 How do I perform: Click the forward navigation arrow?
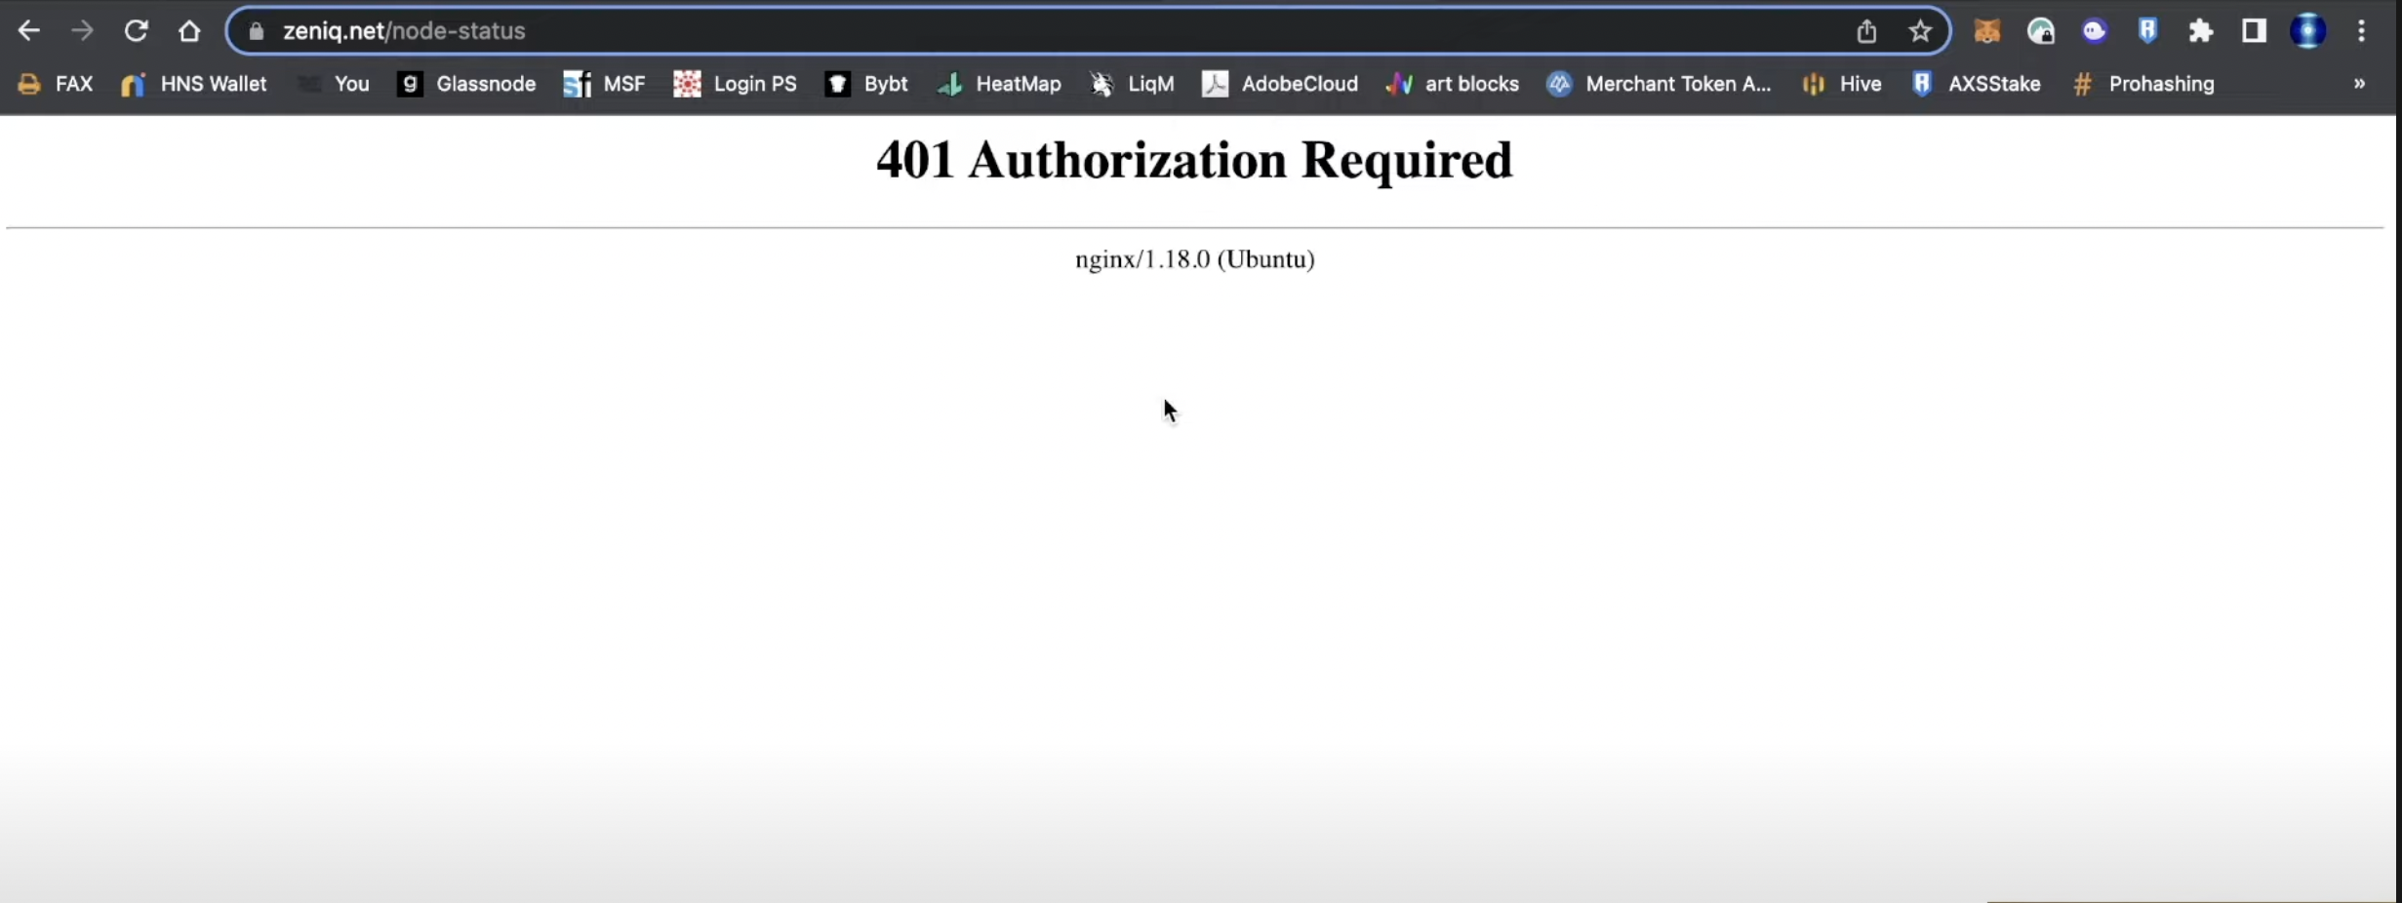(82, 31)
